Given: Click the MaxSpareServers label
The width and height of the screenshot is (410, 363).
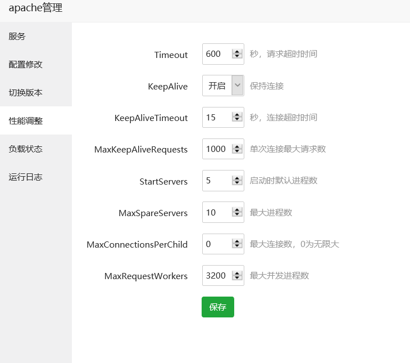Looking at the screenshot, I should point(153,213).
